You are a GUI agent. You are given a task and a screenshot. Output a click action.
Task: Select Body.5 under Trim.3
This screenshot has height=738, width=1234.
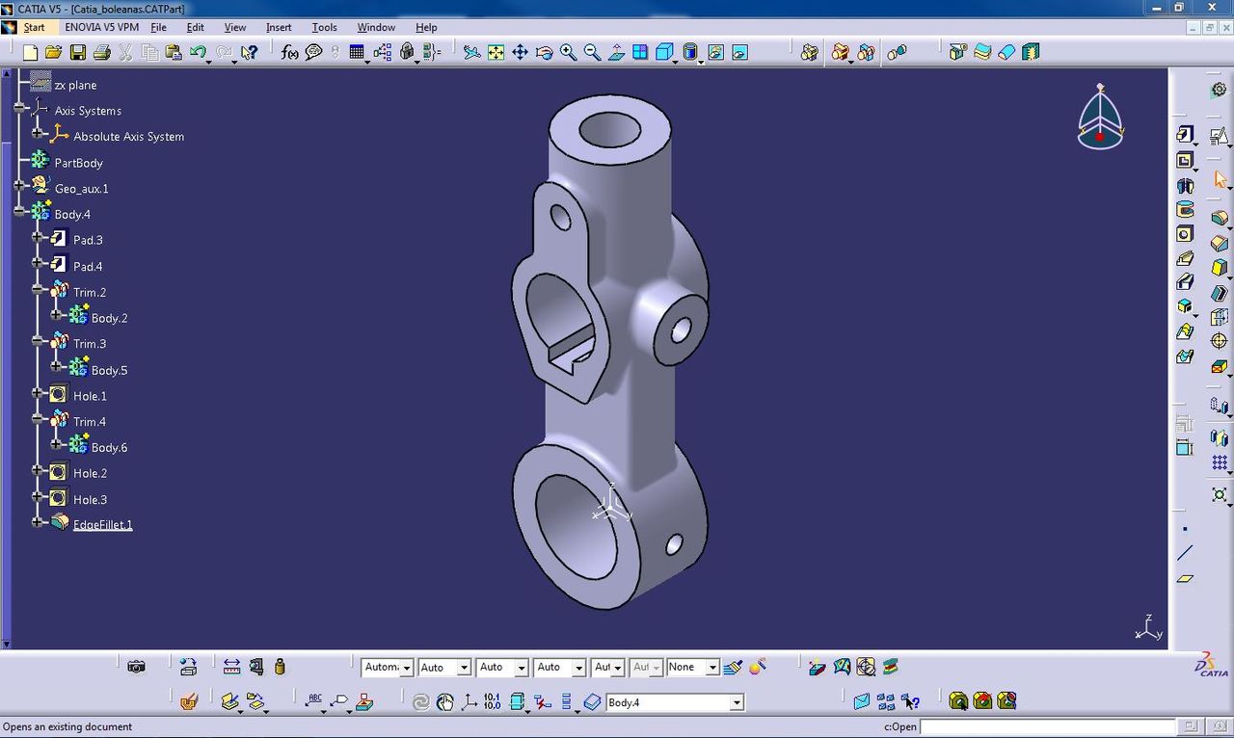[x=109, y=370]
